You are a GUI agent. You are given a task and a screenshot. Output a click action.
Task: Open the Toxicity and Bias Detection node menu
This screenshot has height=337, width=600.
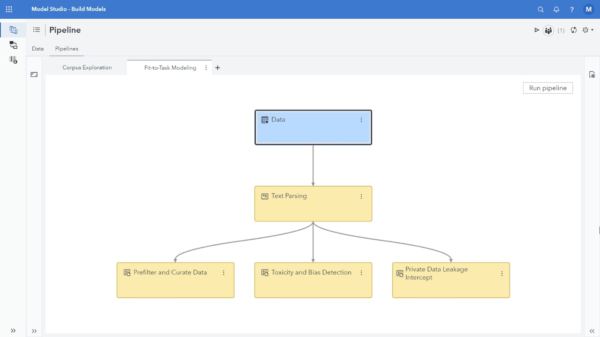pos(361,272)
